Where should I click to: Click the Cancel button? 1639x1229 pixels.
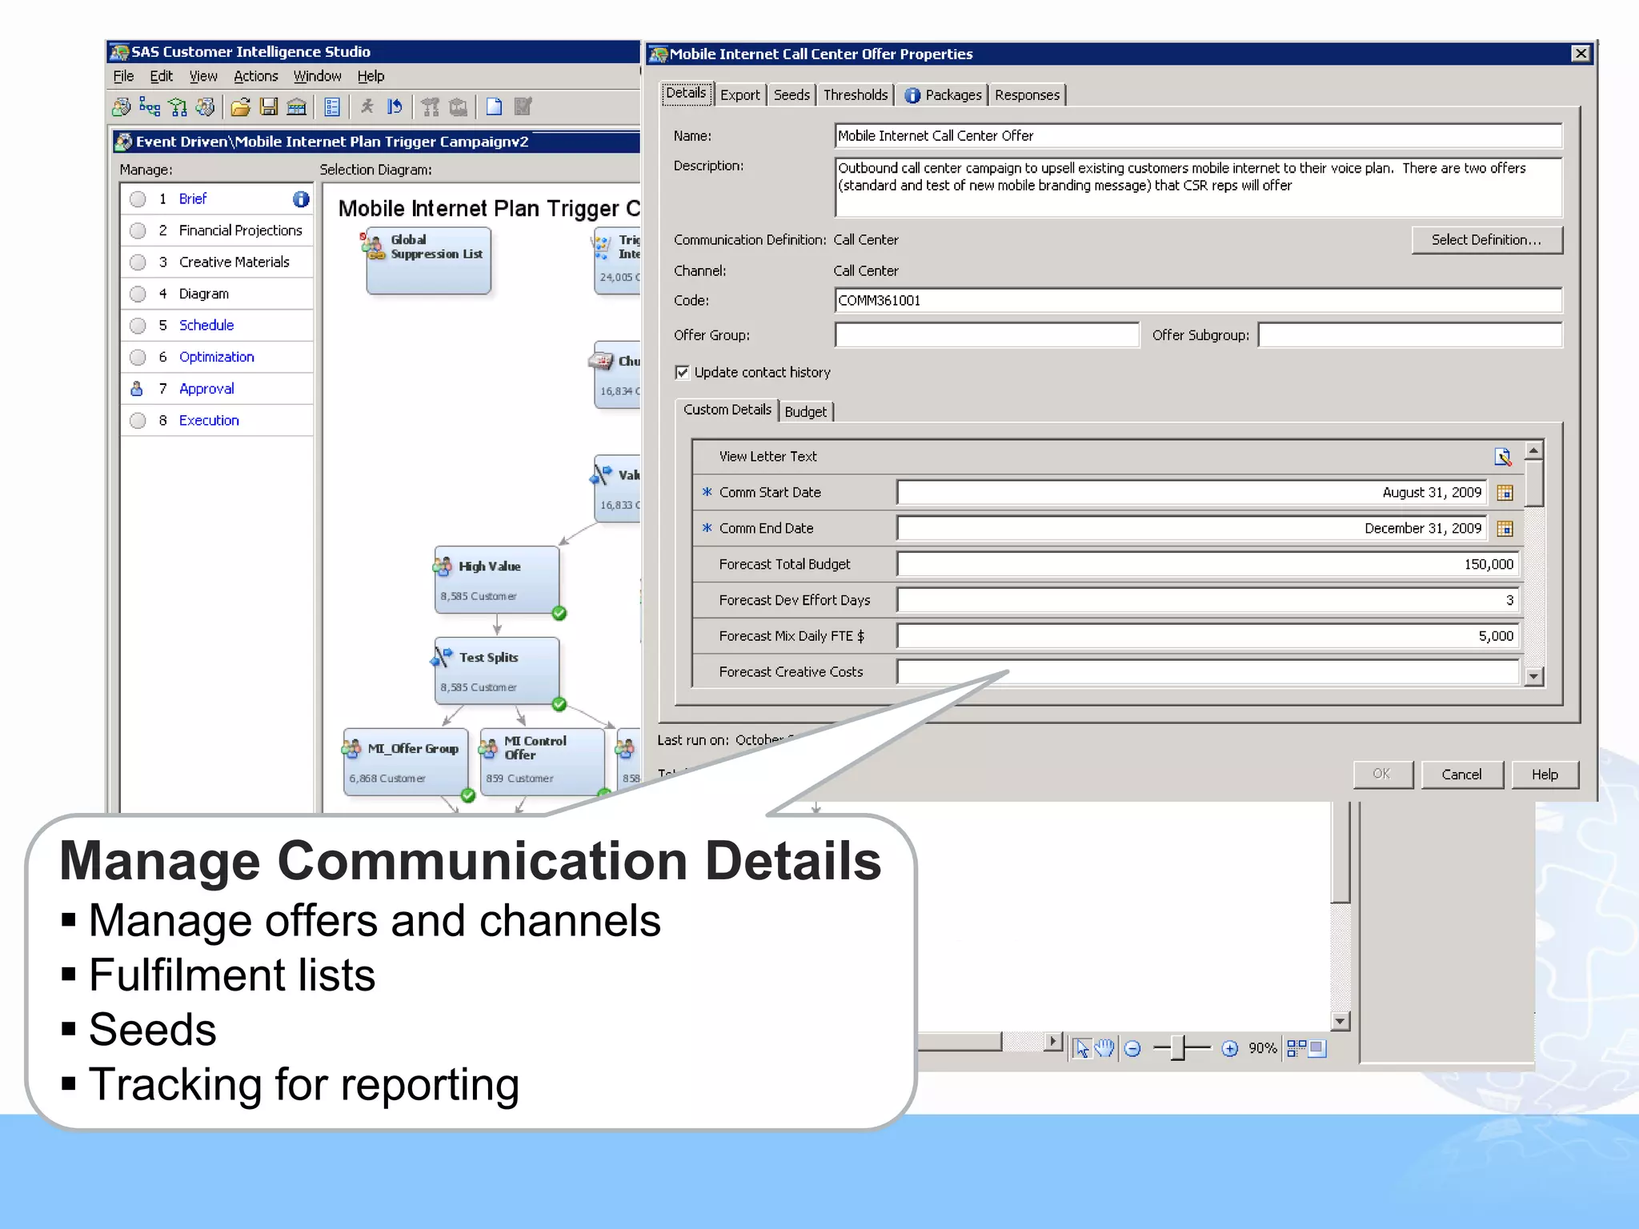[1461, 775]
